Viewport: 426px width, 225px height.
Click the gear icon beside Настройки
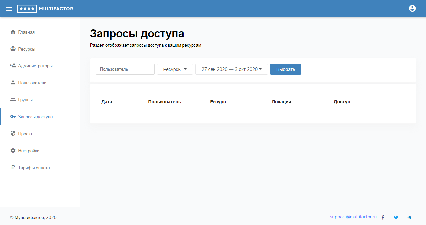pyautogui.click(x=13, y=151)
